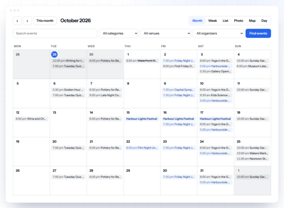Open Friday Night J... on October 30

click(178, 177)
